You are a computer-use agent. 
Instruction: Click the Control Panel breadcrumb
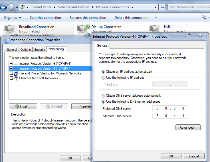coord(41,7)
